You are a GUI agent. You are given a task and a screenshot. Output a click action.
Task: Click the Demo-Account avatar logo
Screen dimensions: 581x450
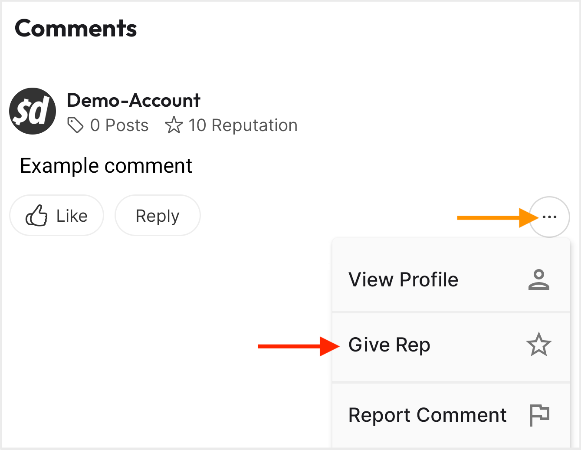click(33, 111)
